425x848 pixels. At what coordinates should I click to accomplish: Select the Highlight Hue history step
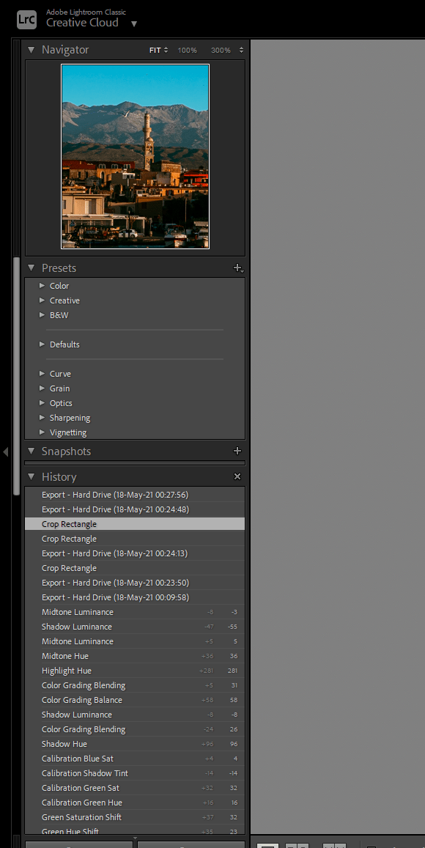135,670
